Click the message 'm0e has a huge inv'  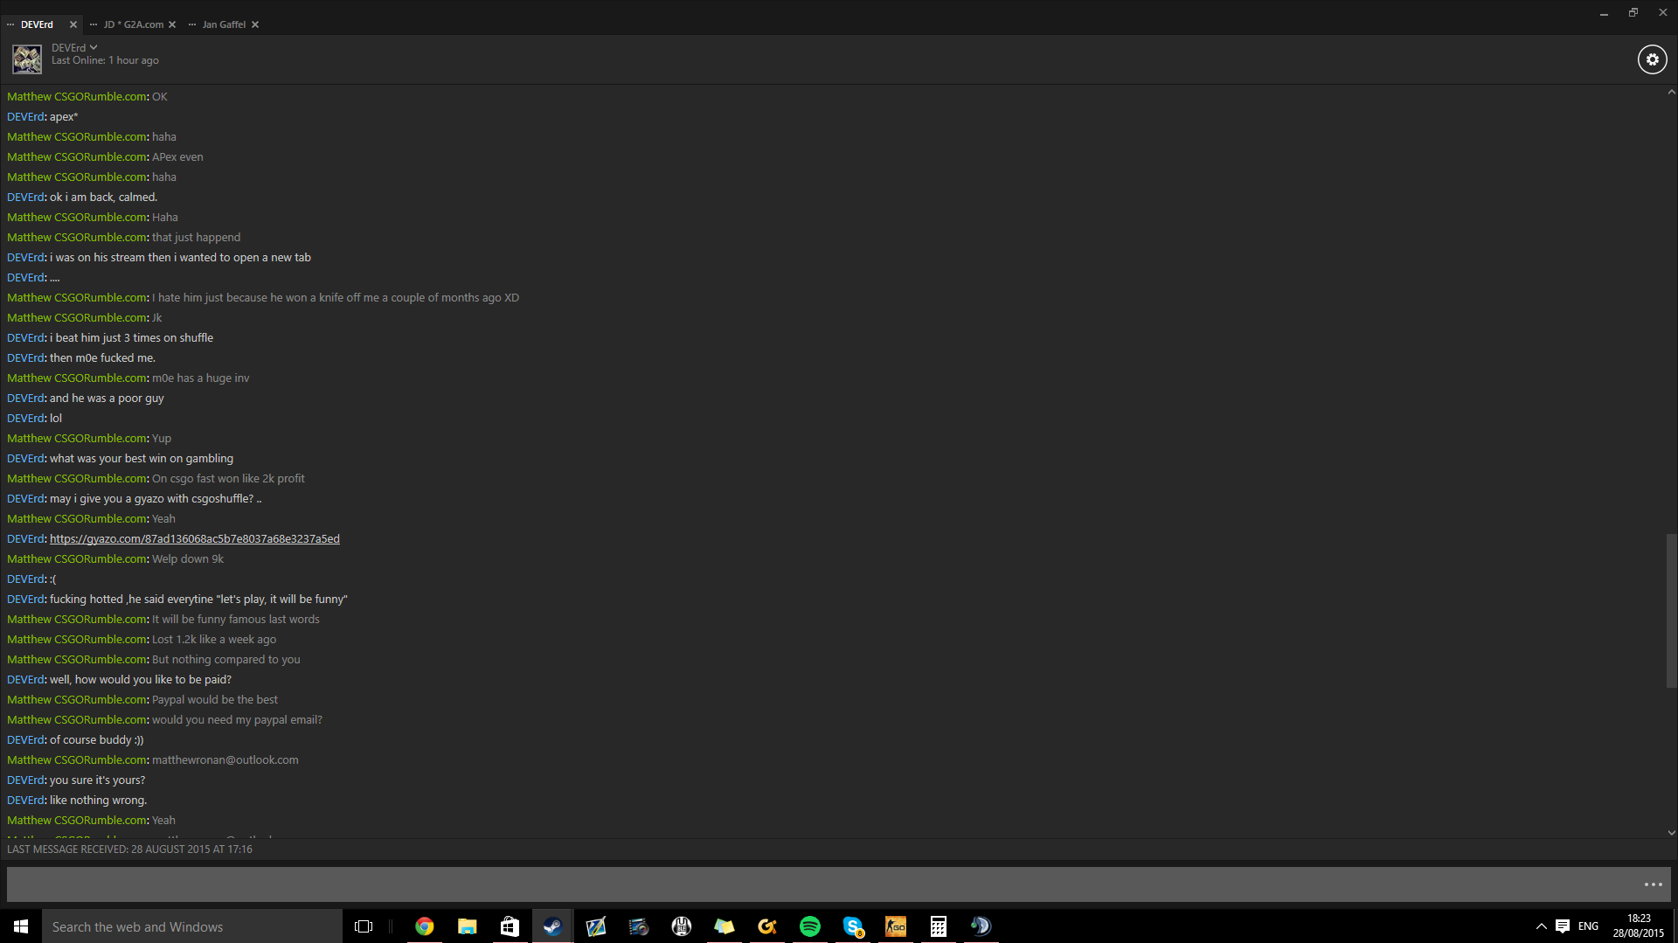coord(201,378)
